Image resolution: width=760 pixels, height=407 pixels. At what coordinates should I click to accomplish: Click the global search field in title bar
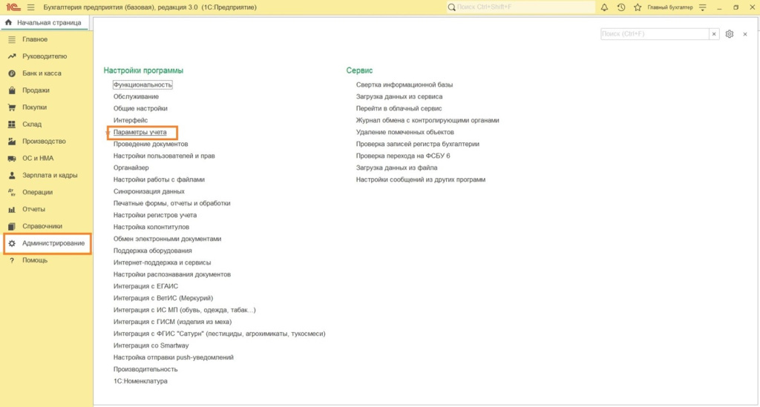(520, 7)
